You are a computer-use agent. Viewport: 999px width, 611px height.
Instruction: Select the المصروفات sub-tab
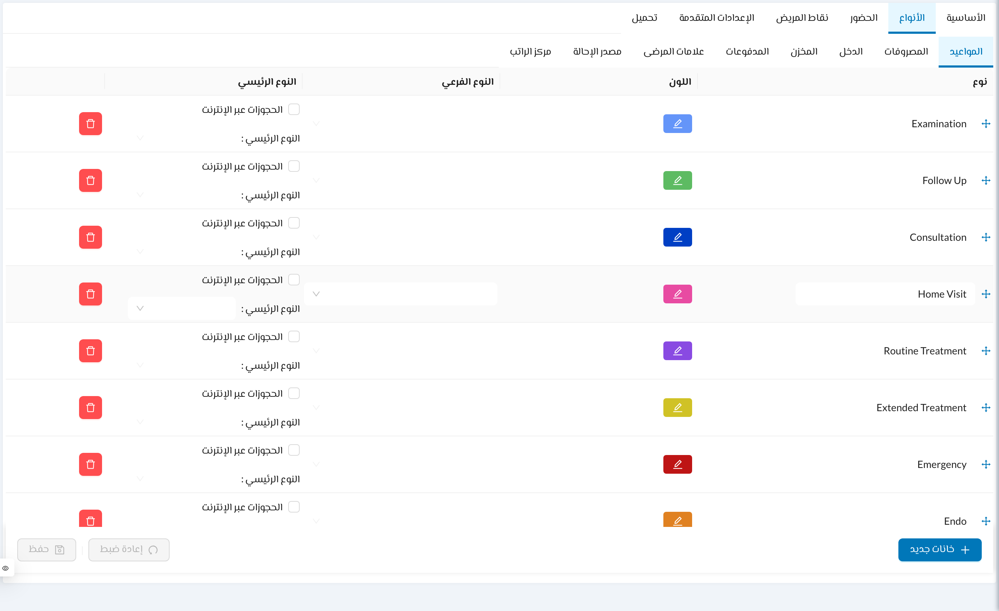[906, 51]
